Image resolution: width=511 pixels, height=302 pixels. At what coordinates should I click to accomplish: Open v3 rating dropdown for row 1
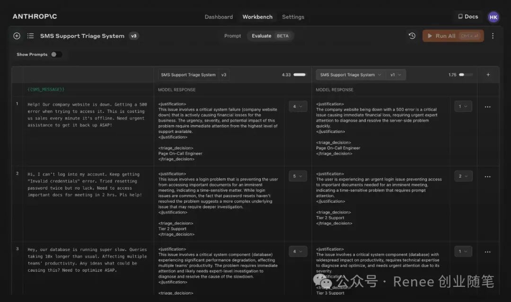point(298,106)
